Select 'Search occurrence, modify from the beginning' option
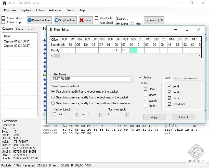 click(x=53, y=97)
